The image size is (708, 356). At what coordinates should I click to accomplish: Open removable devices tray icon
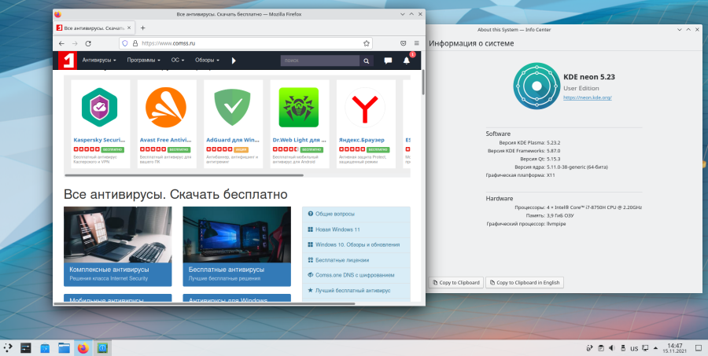coord(623,348)
